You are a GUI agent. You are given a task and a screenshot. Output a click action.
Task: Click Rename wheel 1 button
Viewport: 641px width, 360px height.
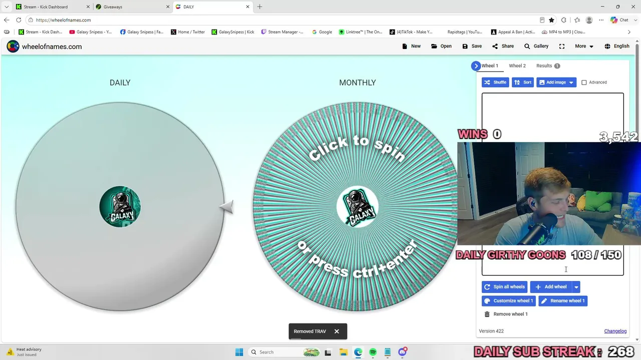tap(563, 301)
